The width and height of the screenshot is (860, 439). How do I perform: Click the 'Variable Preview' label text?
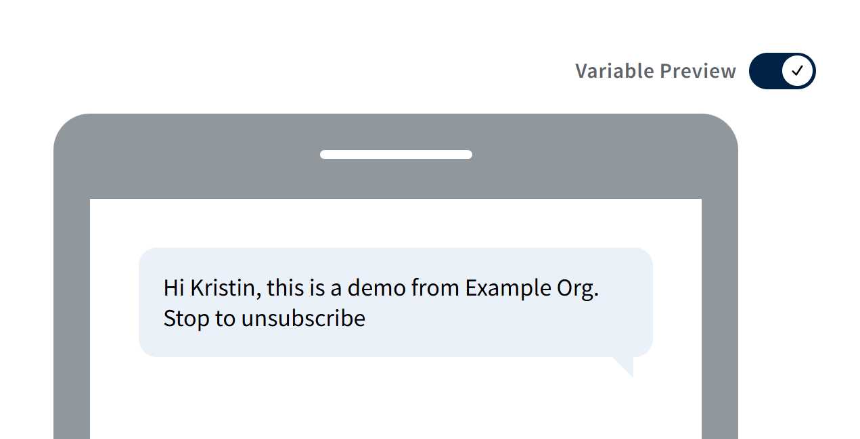tap(655, 70)
